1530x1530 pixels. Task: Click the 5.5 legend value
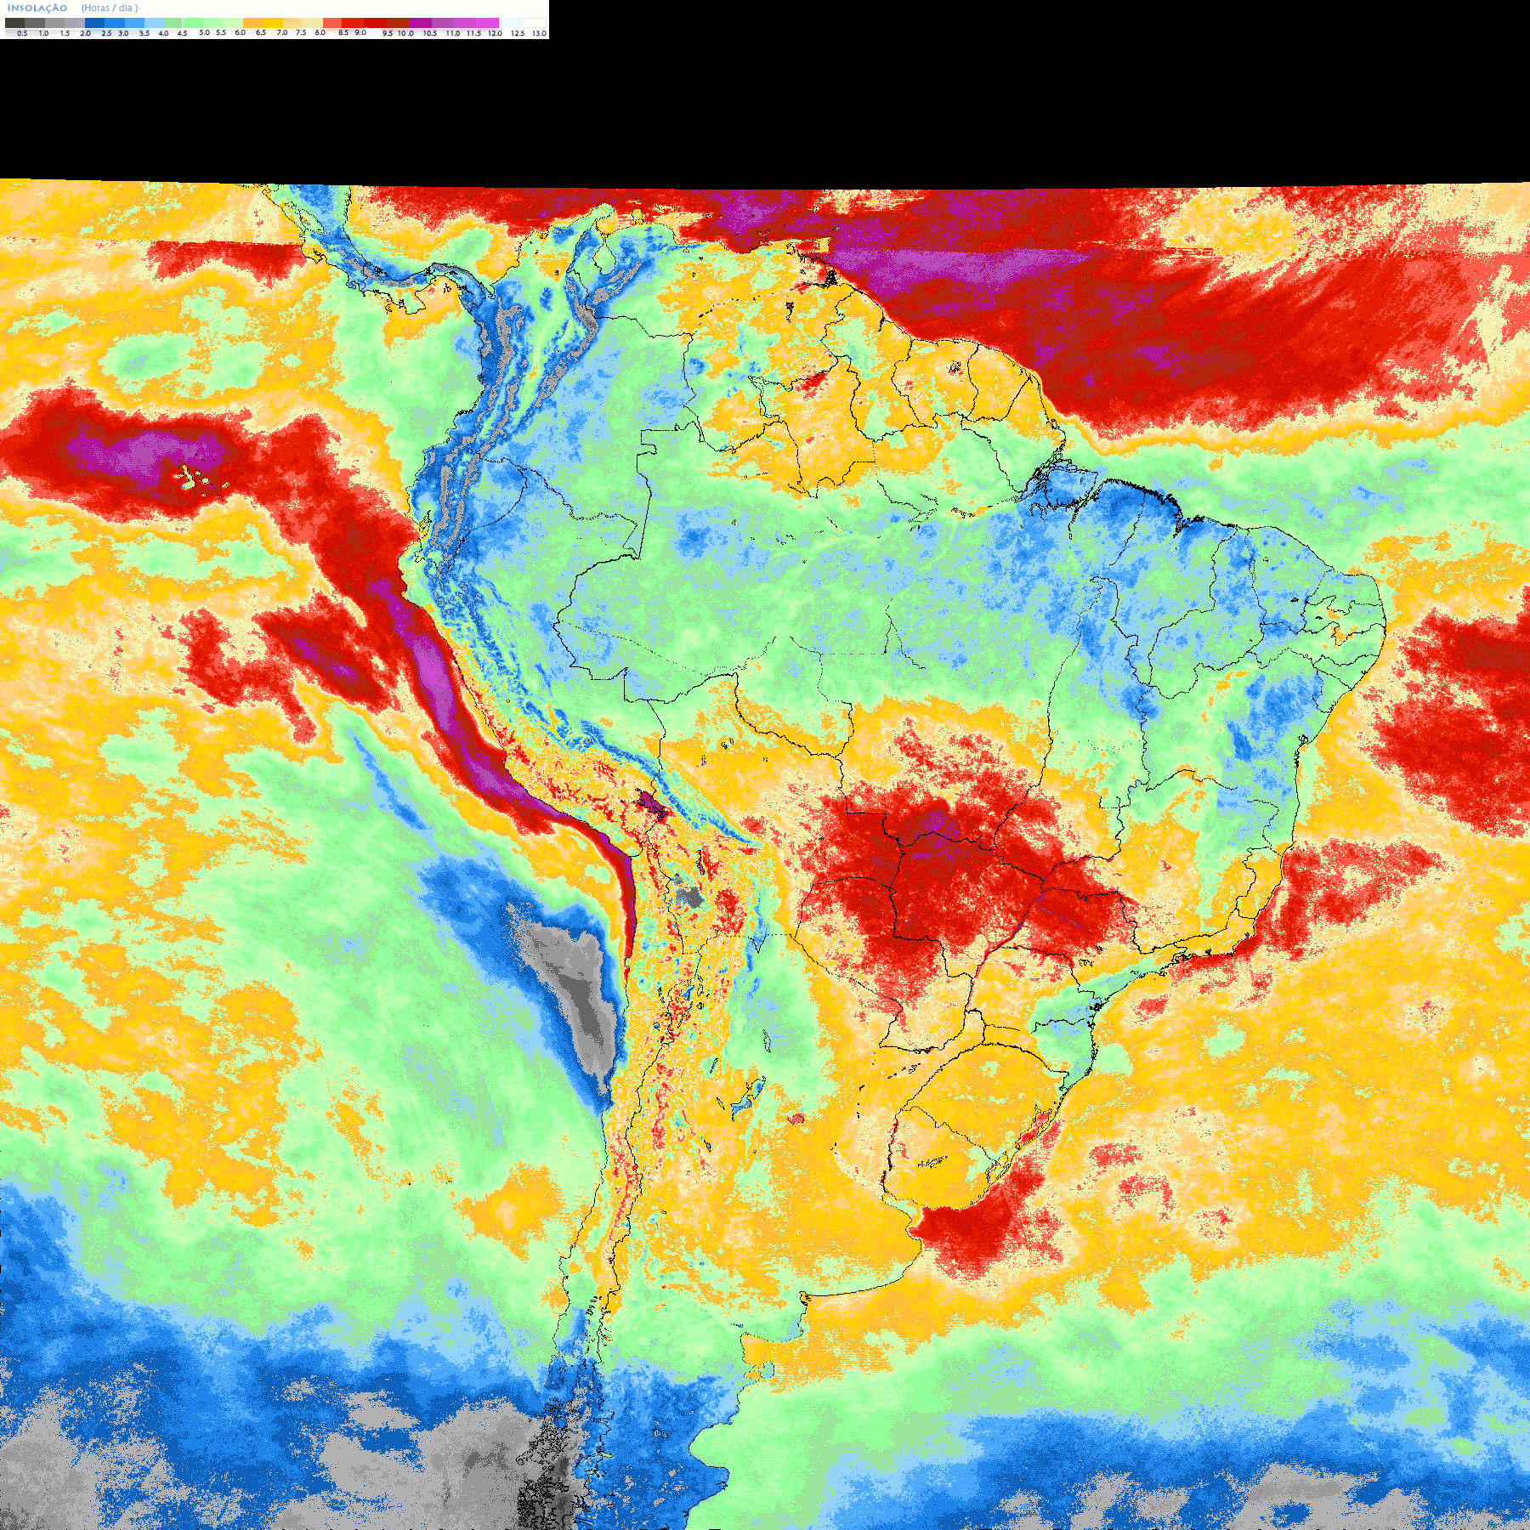coord(221,32)
